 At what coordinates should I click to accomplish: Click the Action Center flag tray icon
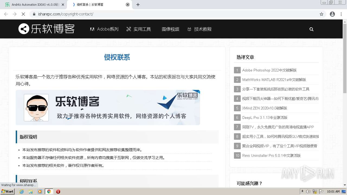321,191
